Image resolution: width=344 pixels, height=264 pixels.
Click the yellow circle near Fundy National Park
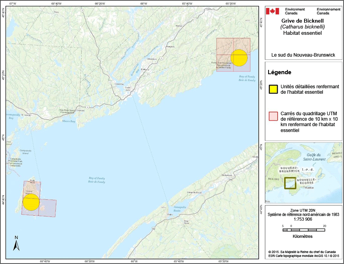pyautogui.click(x=239, y=58)
